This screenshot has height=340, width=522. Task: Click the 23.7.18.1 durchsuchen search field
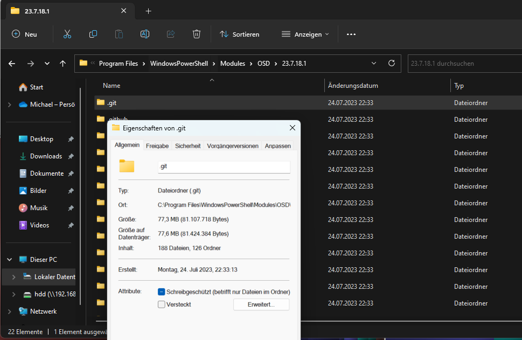(463, 63)
